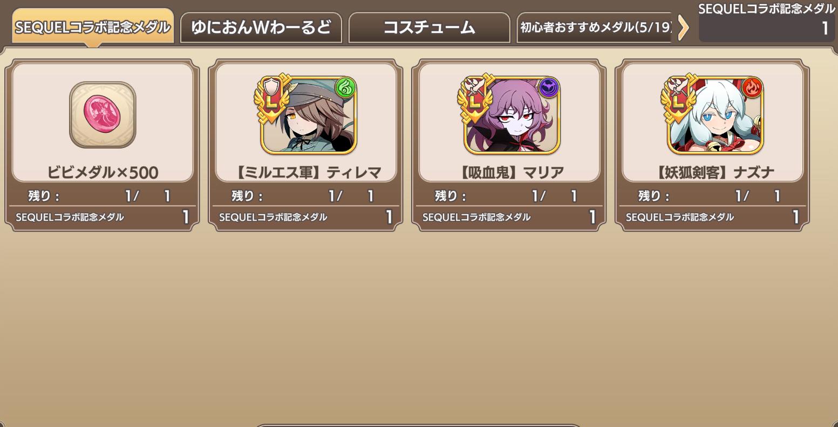Select the pink ビビメダル medal icon
Viewport: 838px width, 427px height.
click(103, 114)
